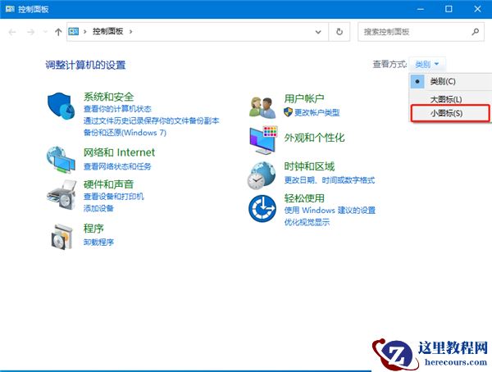Expand the address bar history dropdown
Screen dimensions: 492x372
pos(318,32)
